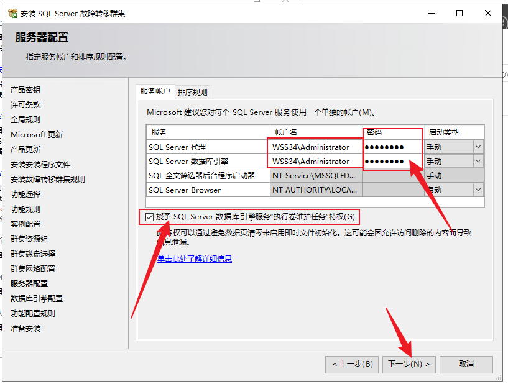Select 服务器配置 step in sidebar
The image size is (508, 384).
(29, 283)
